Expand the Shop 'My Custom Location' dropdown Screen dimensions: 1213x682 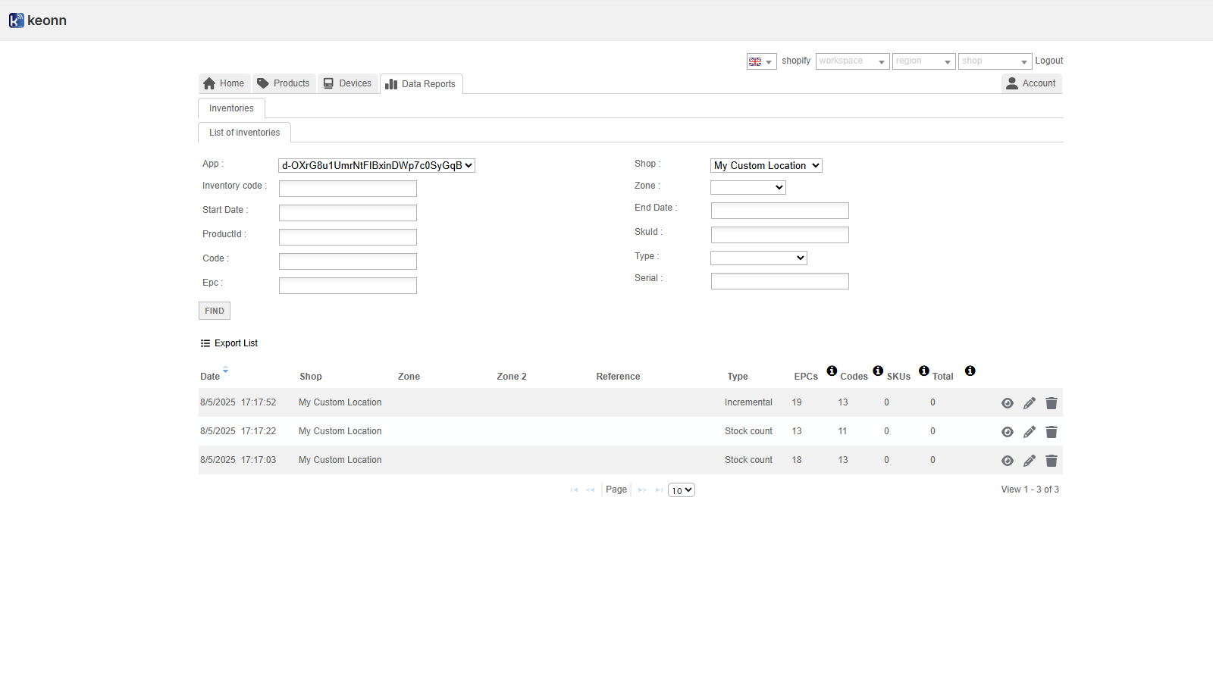tap(766, 165)
